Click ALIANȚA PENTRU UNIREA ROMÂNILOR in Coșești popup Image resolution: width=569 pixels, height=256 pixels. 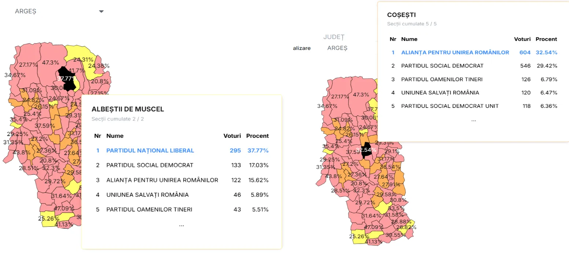[455, 52]
